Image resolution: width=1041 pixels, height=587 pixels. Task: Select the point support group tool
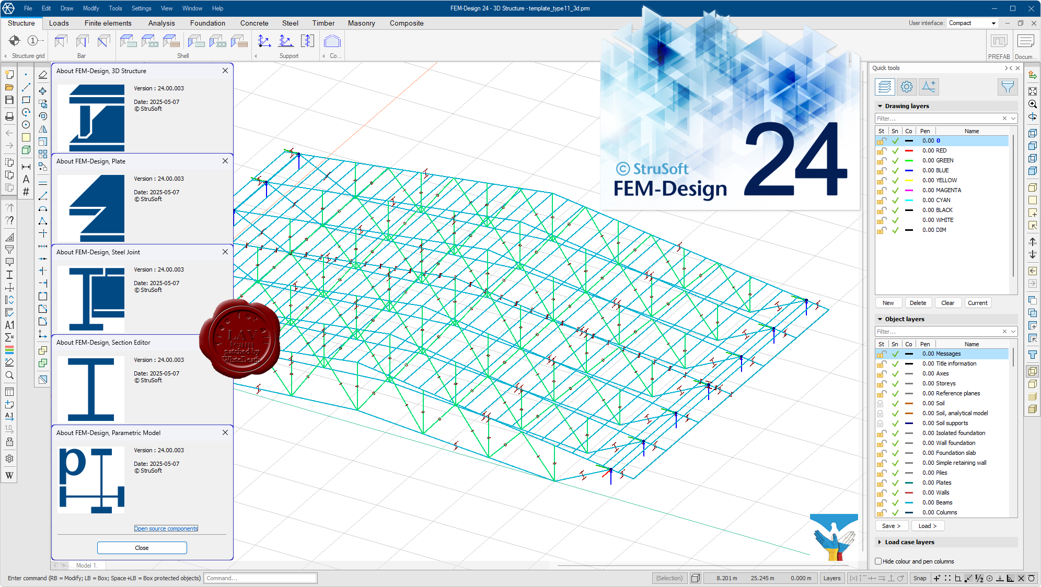[x=264, y=41]
